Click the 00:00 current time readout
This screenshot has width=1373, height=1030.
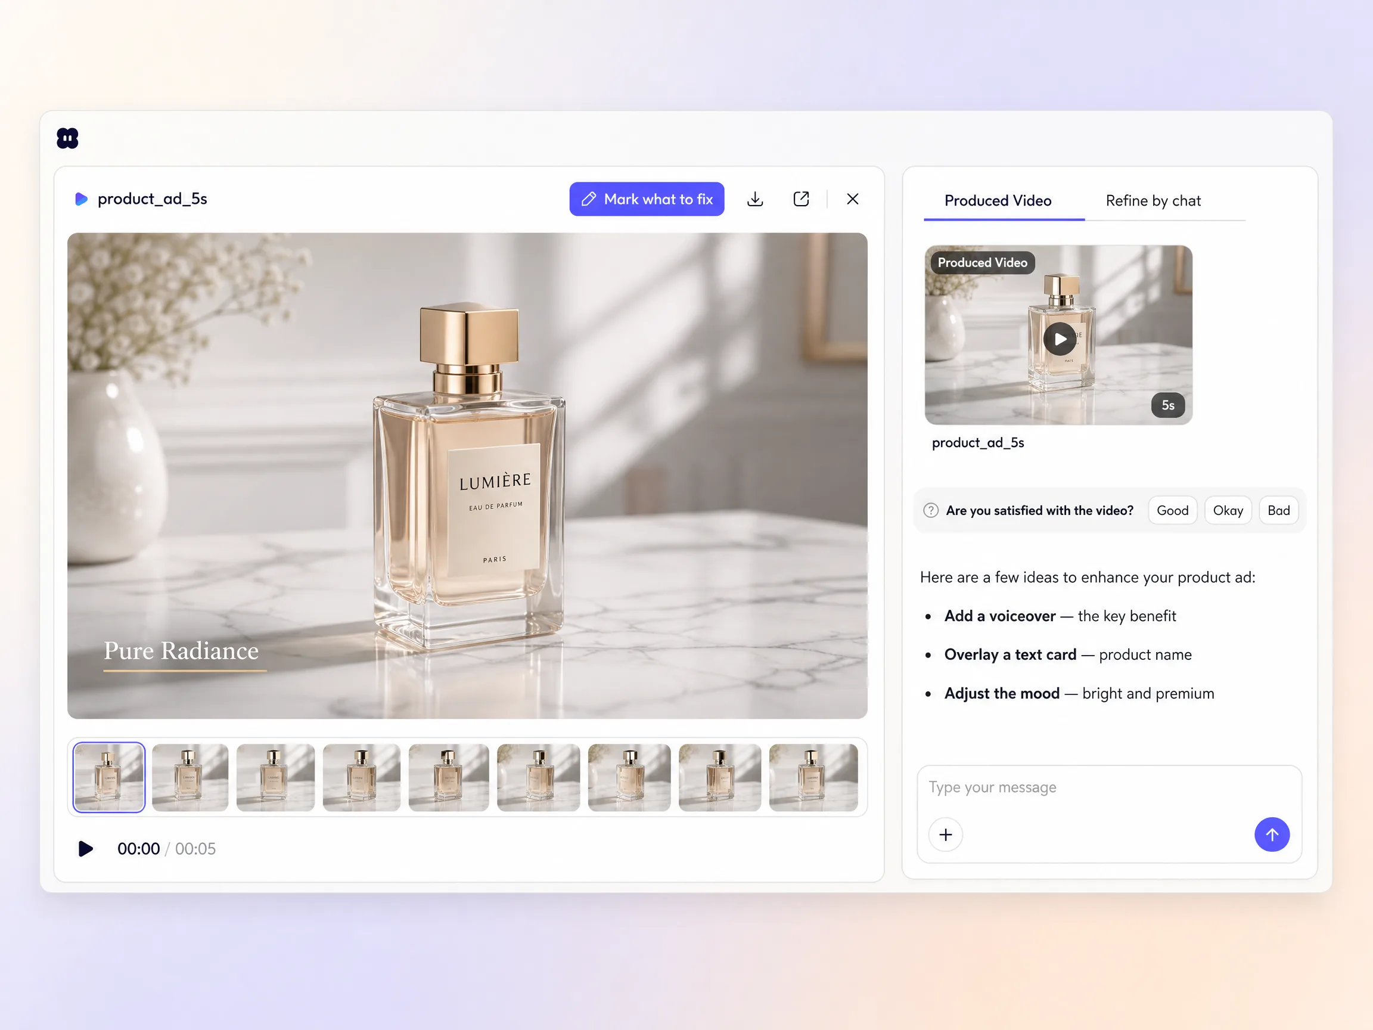pyautogui.click(x=138, y=849)
